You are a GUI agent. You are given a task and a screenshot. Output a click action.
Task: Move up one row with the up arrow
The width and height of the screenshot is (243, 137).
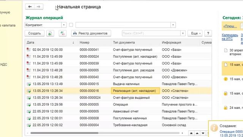click(197, 133)
